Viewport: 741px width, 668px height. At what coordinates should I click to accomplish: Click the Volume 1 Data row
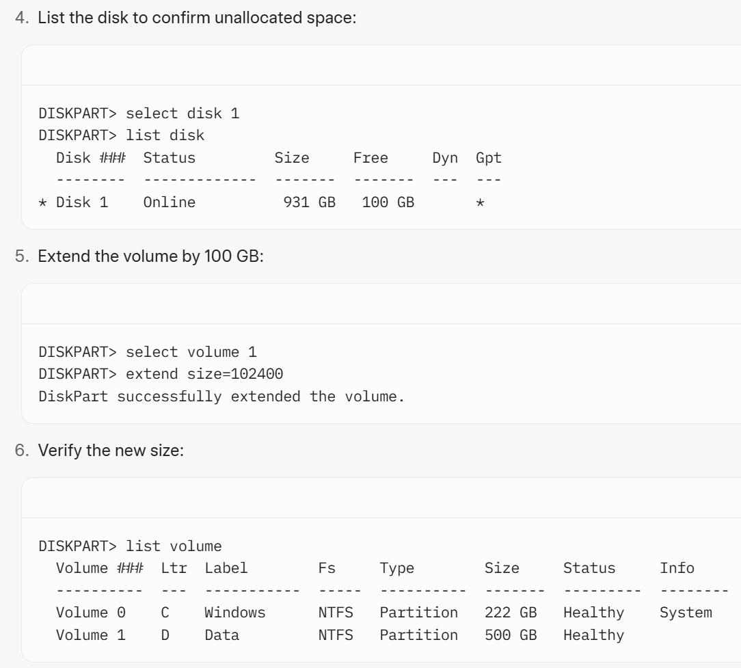[340, 635]
